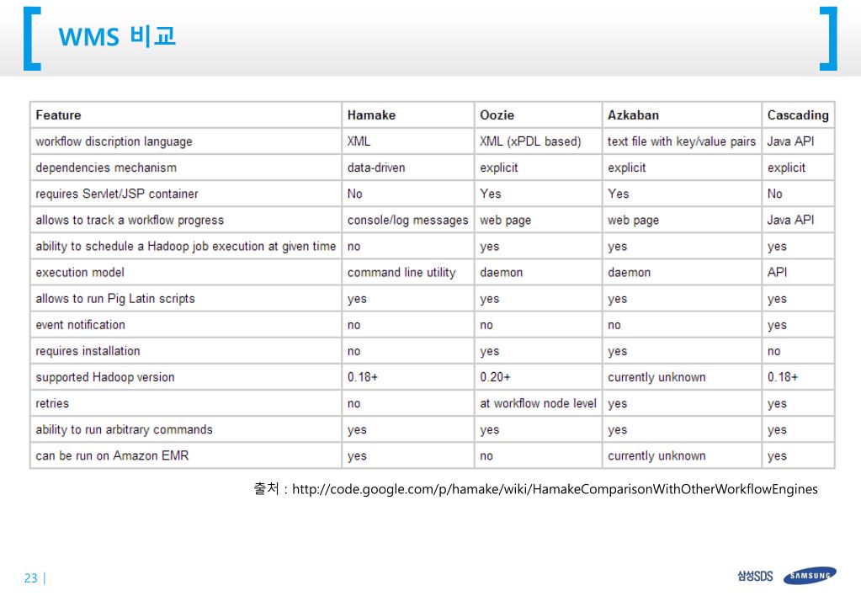Click 'requires installation' row label
The image size is (861, 596).
tap(88, 351)
